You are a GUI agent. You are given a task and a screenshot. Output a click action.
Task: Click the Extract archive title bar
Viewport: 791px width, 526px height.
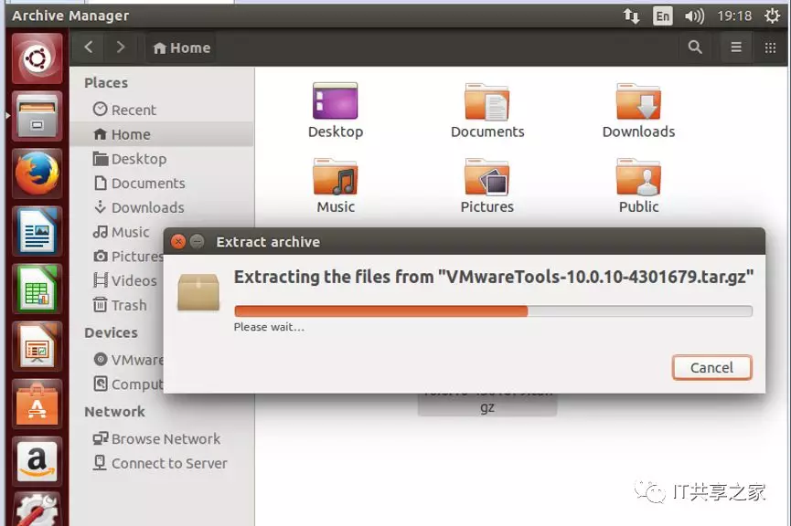(465, 241)
